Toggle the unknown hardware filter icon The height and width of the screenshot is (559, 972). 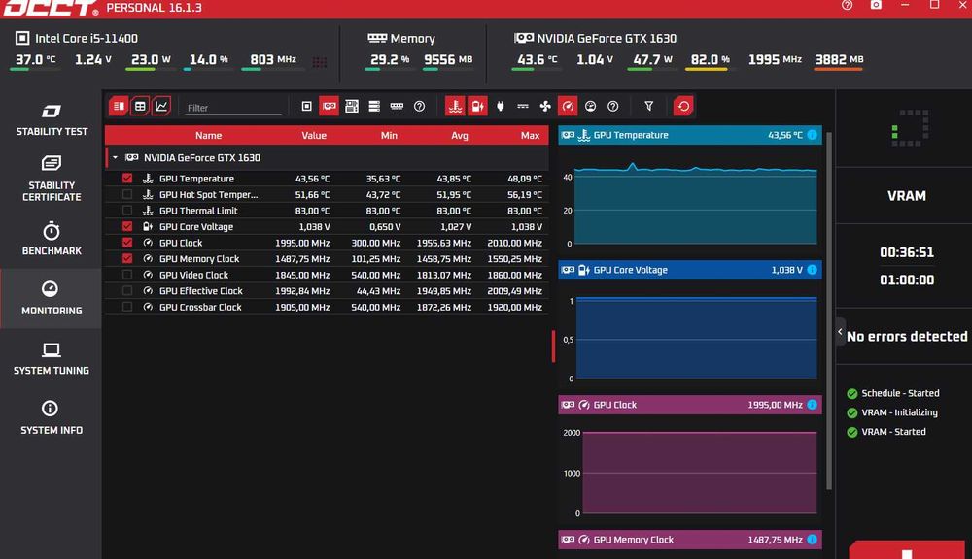coord(420,107)
